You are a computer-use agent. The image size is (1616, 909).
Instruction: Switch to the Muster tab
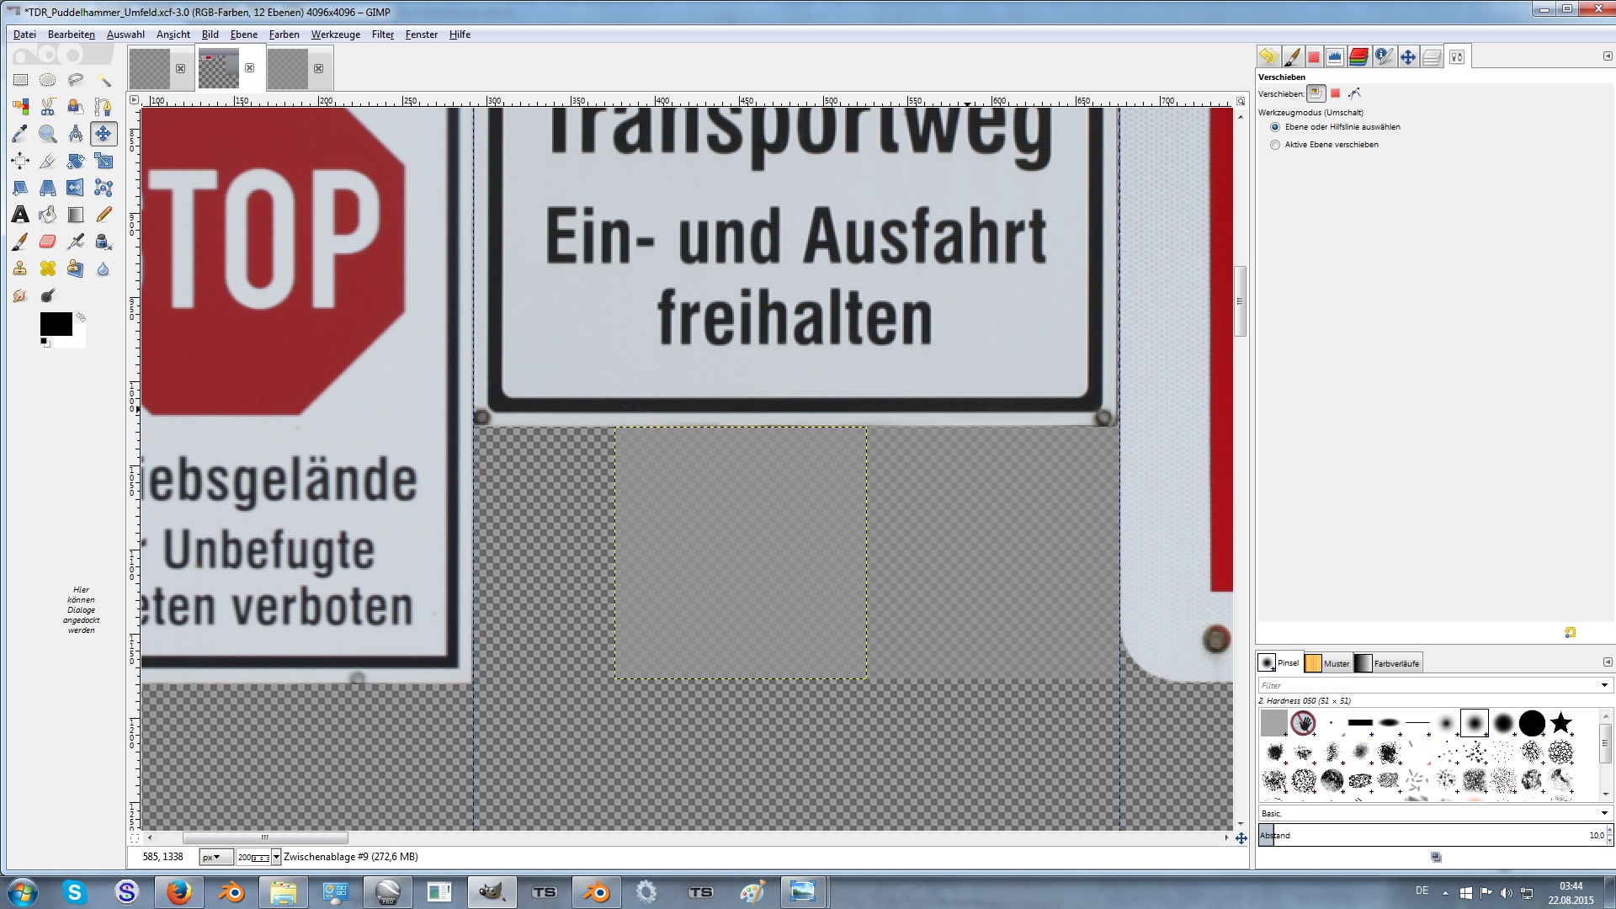(1328, 663)
